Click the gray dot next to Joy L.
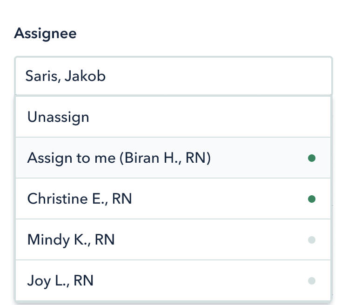 (x=312, y=281)
